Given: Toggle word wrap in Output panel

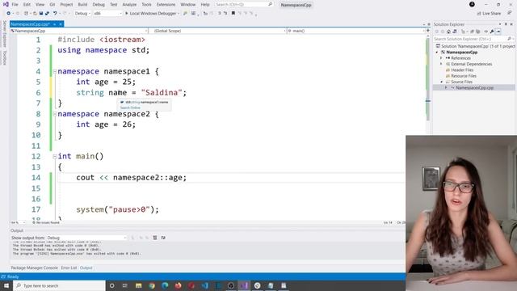Looking at the screenshot, I should coord(163,238).
